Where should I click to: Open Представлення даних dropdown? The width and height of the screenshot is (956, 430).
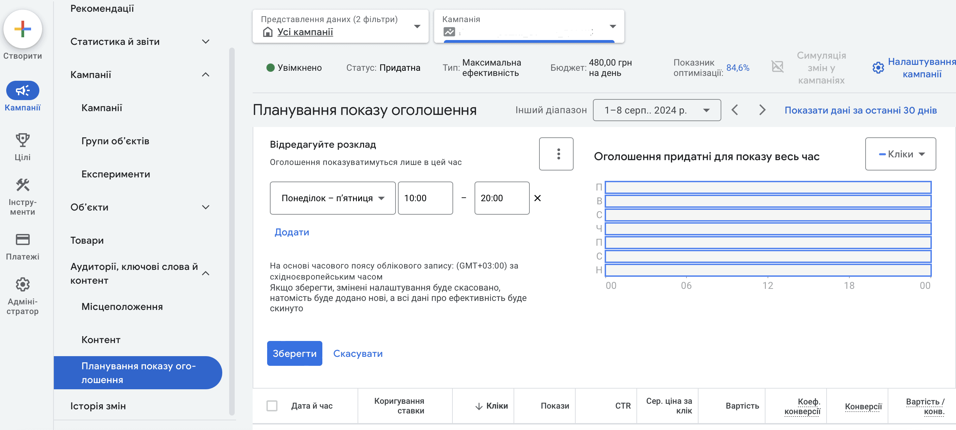[340, 26]
